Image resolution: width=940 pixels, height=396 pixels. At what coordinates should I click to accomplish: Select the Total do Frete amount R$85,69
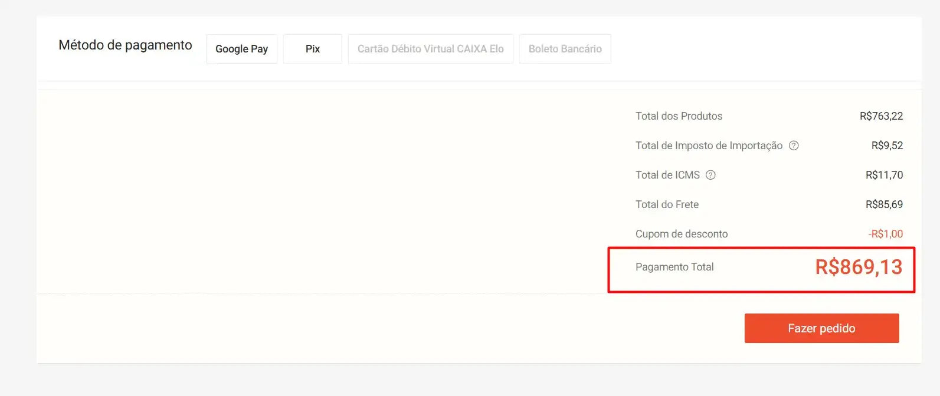click(884, 204)
